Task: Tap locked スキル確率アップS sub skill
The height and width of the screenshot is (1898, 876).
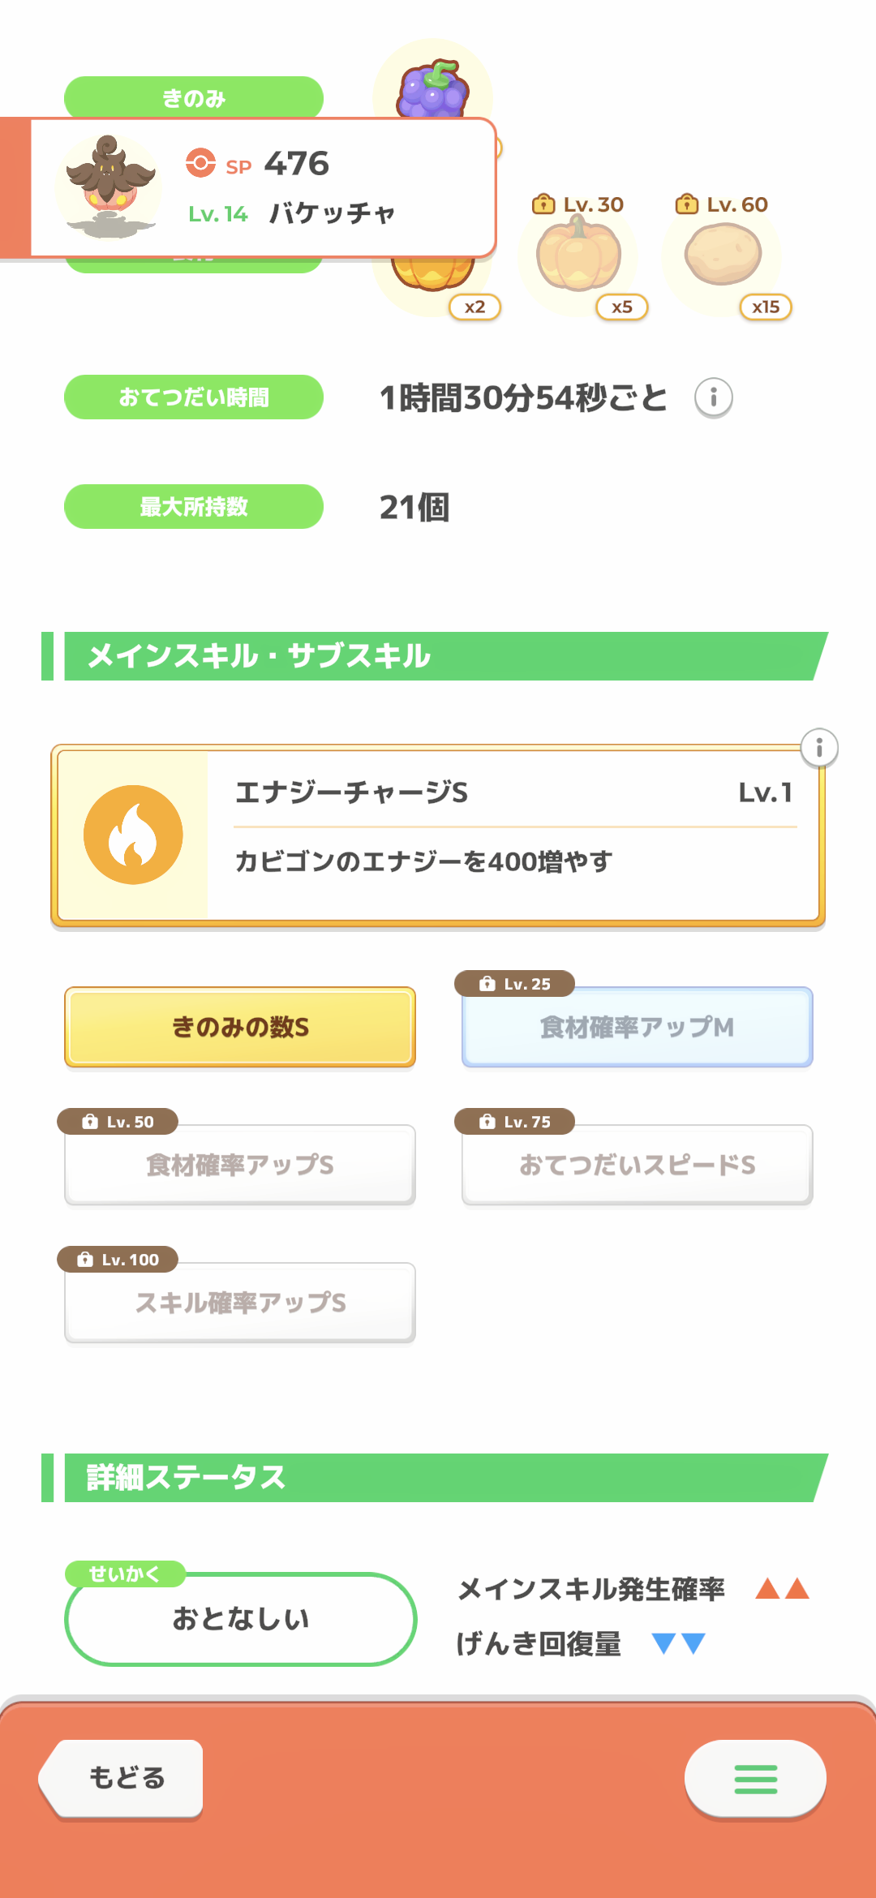Action: 240,1303
